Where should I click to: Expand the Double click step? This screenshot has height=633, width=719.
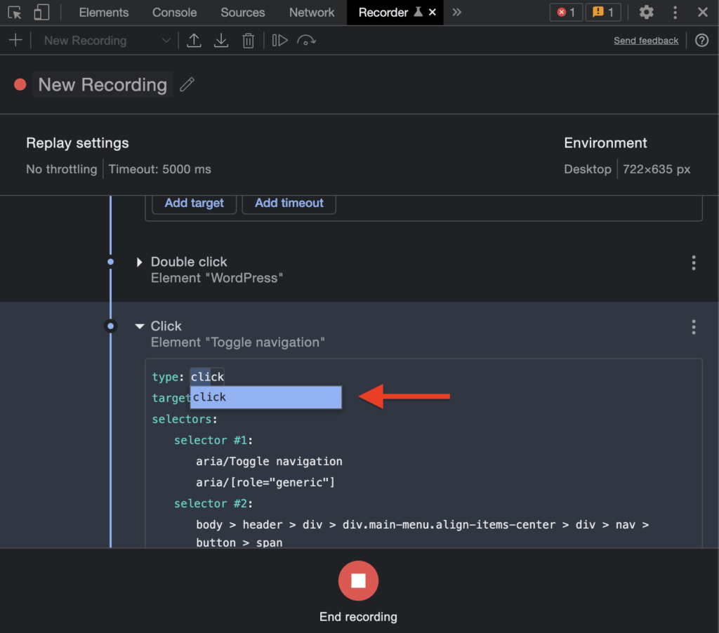139,262
